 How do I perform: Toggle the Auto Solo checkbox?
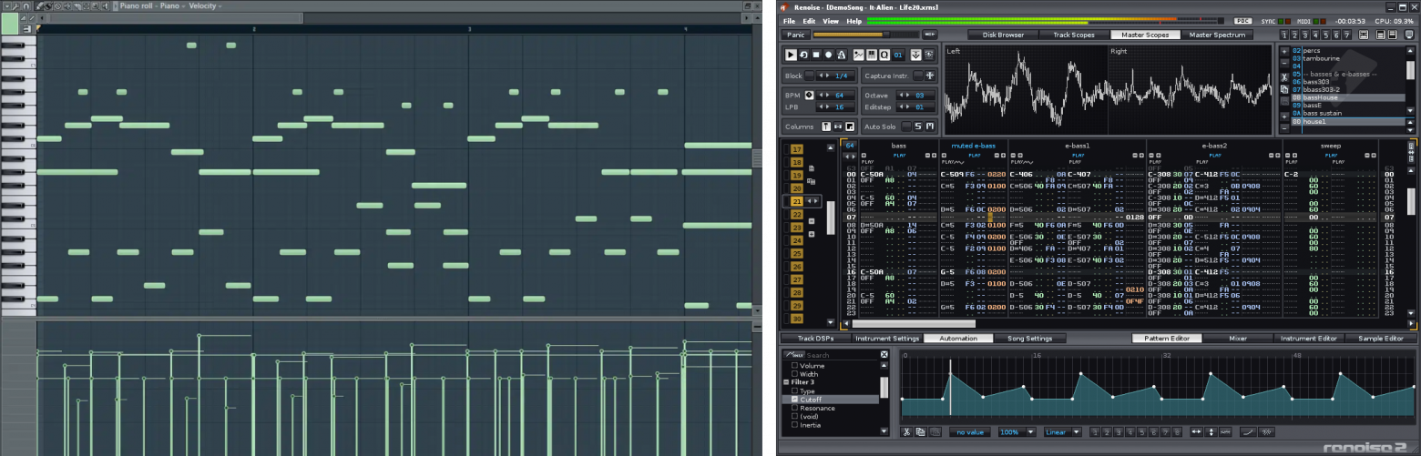click(906, 127)
